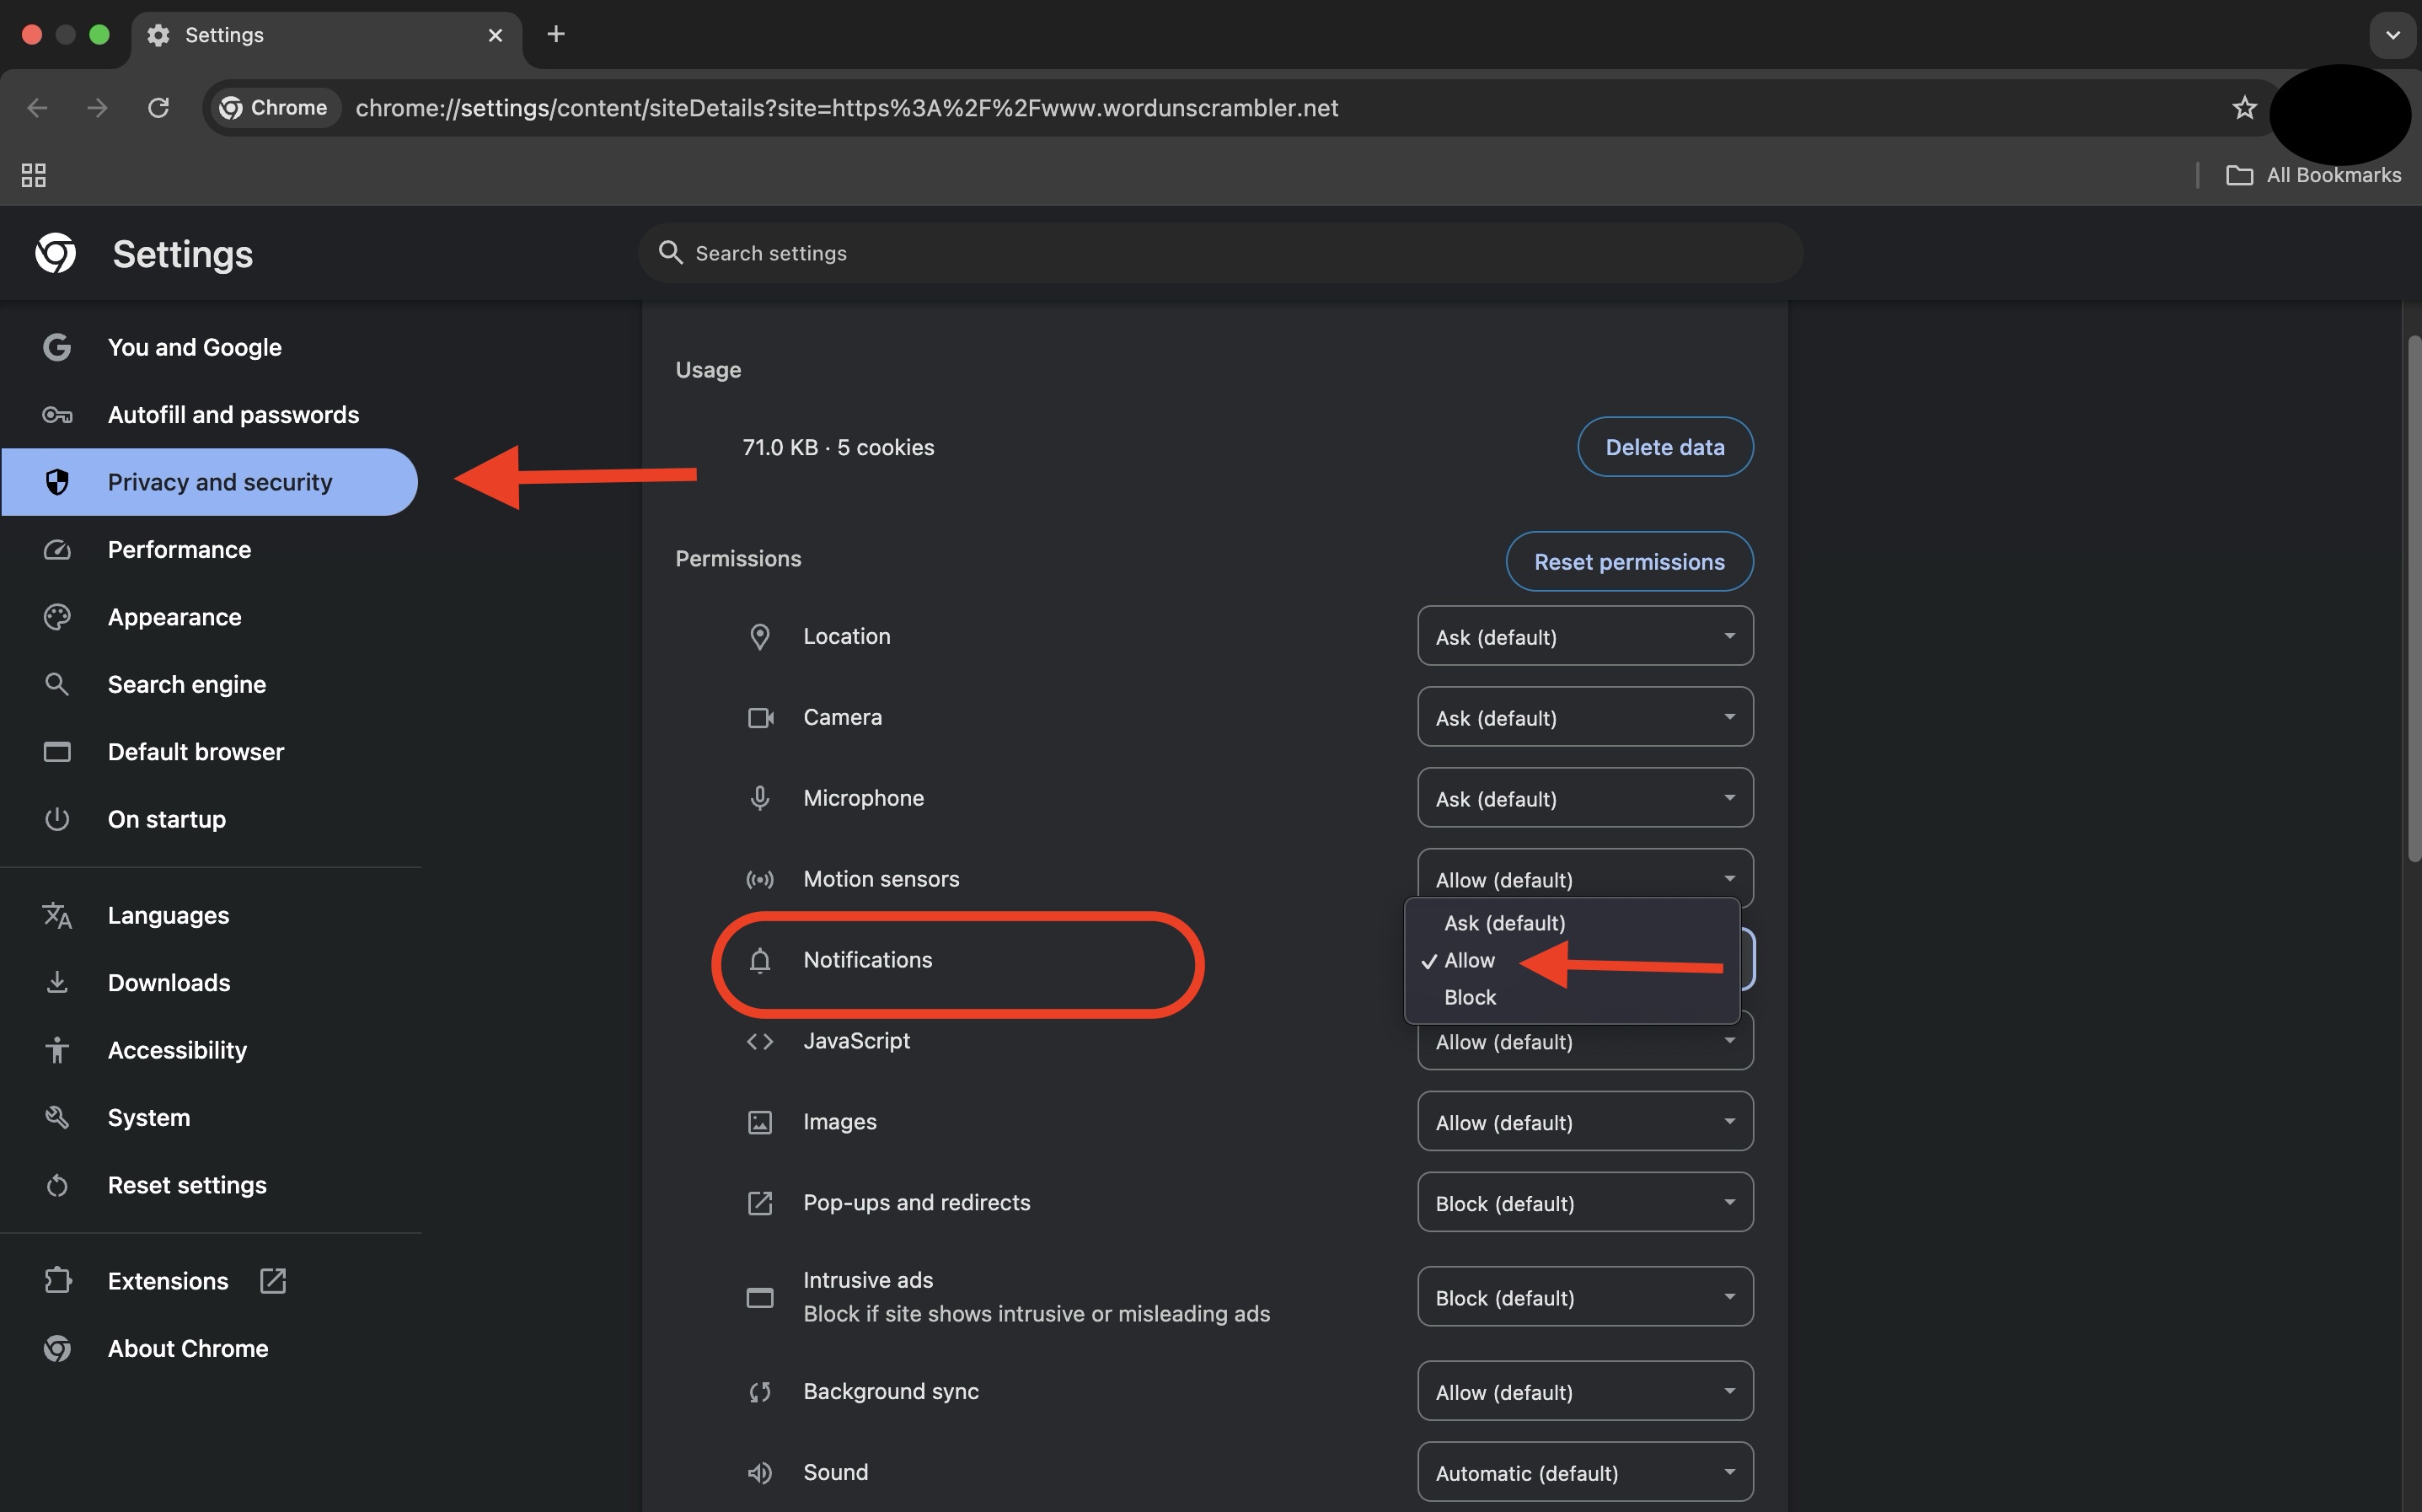
Task: Click the bell icon next to Notifications
Action: coord(759,960)
